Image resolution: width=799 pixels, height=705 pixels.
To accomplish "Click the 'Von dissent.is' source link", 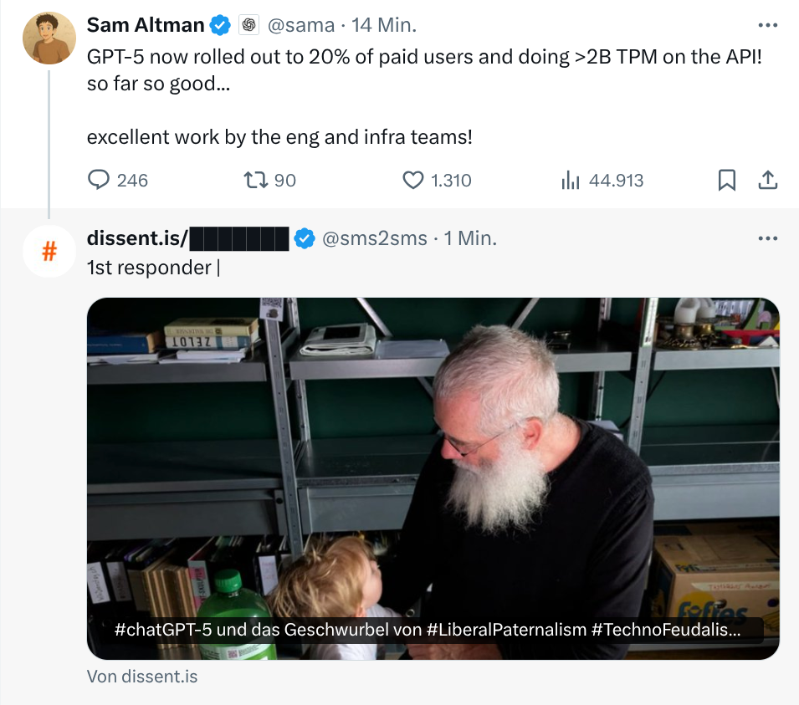I will tap(142, 677).
